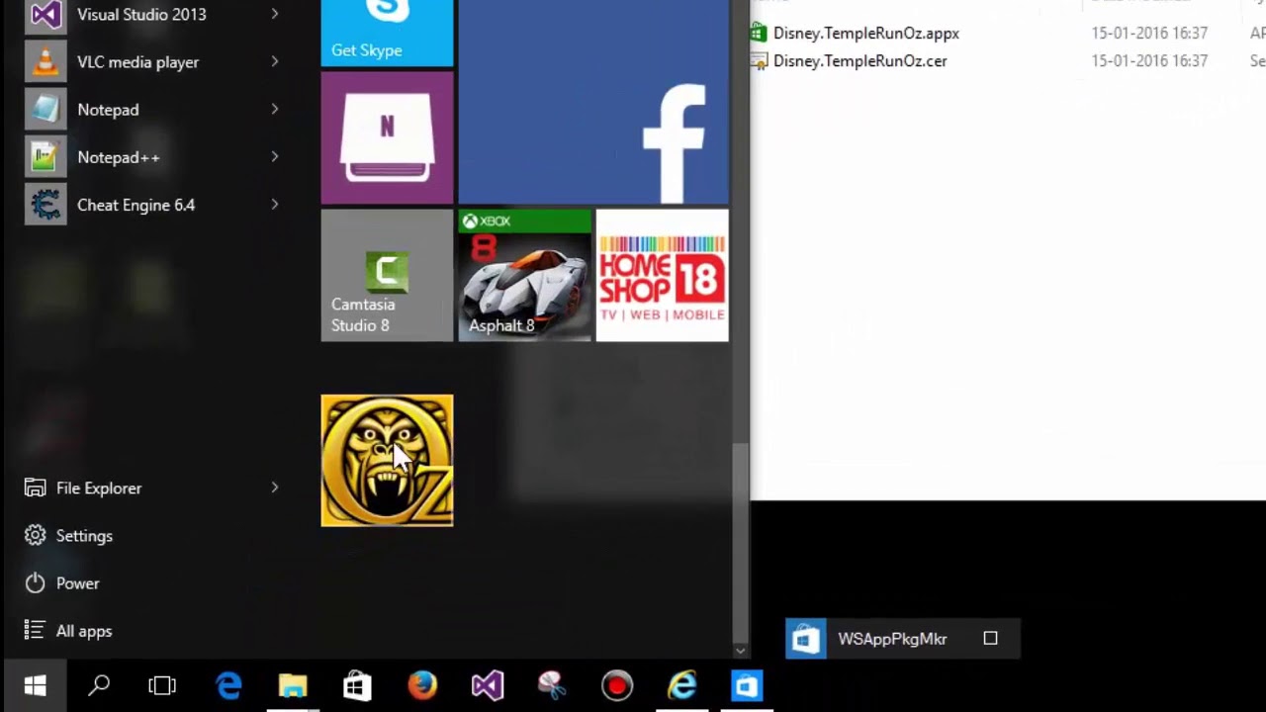The width and height of the screenshot is (1266, 712).
Task: Open the HomeShop18 tile
Action: (663, 275)
